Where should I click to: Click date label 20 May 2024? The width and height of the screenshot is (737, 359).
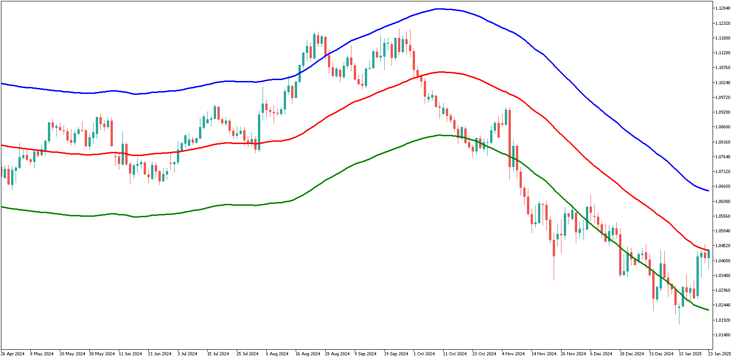click(72, 354)
